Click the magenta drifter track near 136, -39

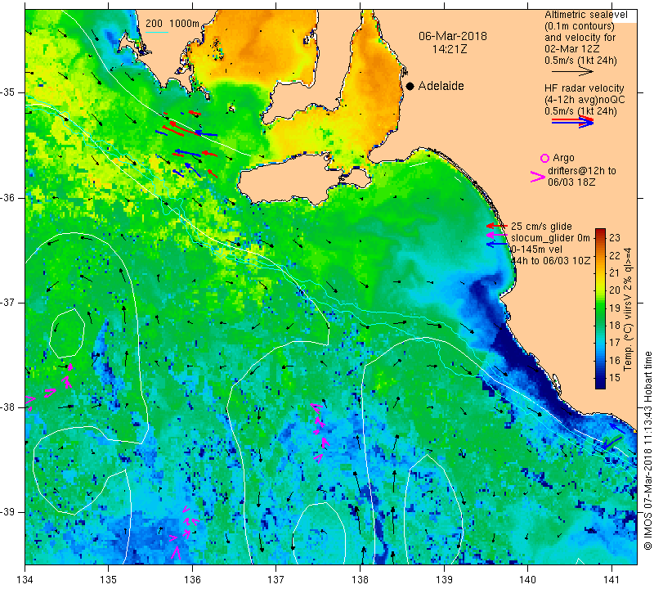(183, 533)
